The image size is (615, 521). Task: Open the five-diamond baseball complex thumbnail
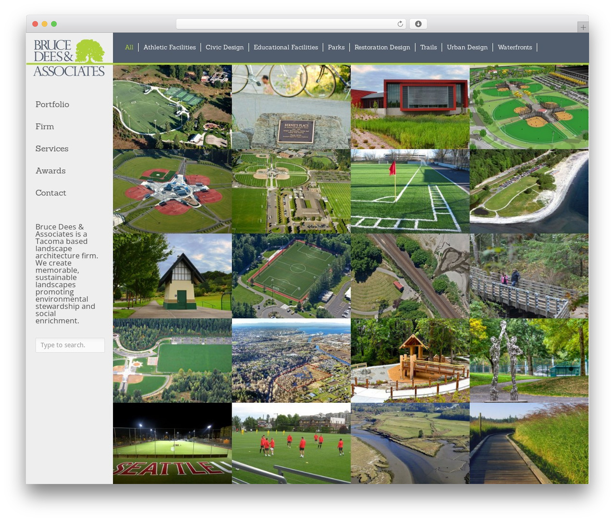click(172, 191)
